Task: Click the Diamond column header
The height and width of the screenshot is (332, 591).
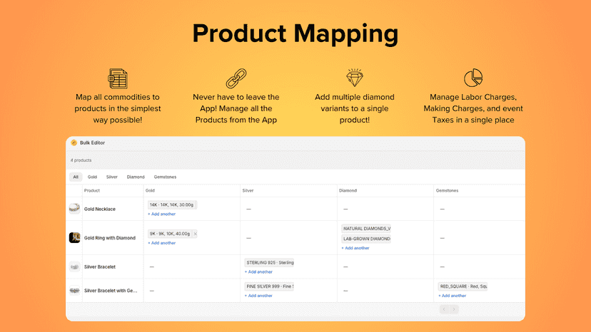Action: point(348,190)
